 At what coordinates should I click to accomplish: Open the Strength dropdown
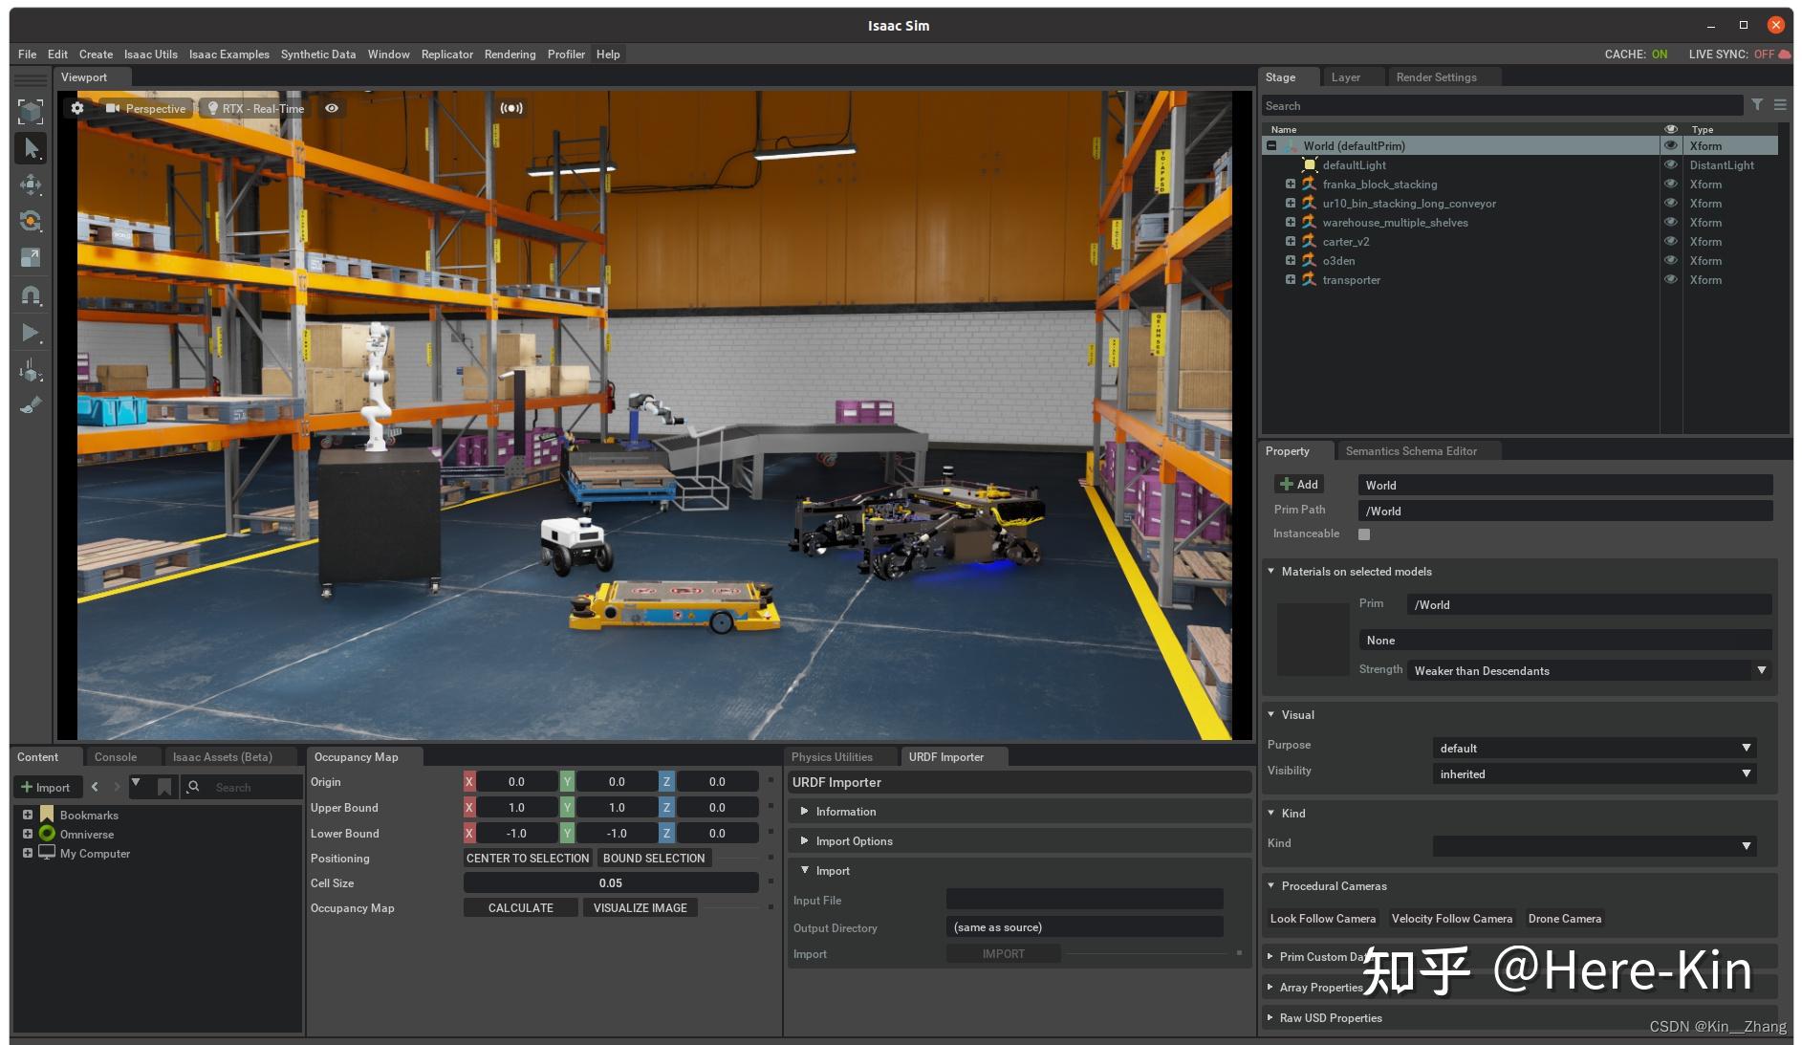point(1590,670)
